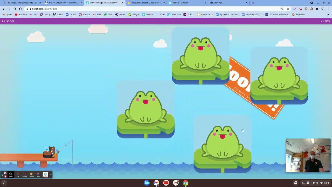
Task: Click the Stop Webcam button
Action: click(45, 175)
